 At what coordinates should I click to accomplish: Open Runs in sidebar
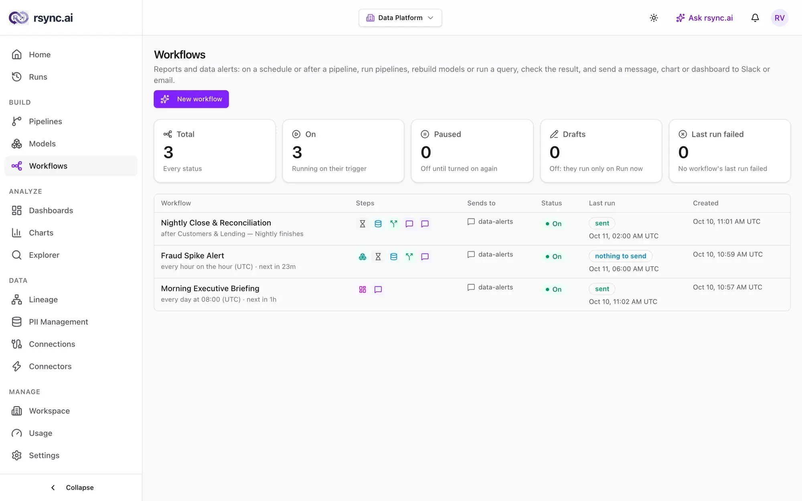pyautogui.click(x=71, y=77)
